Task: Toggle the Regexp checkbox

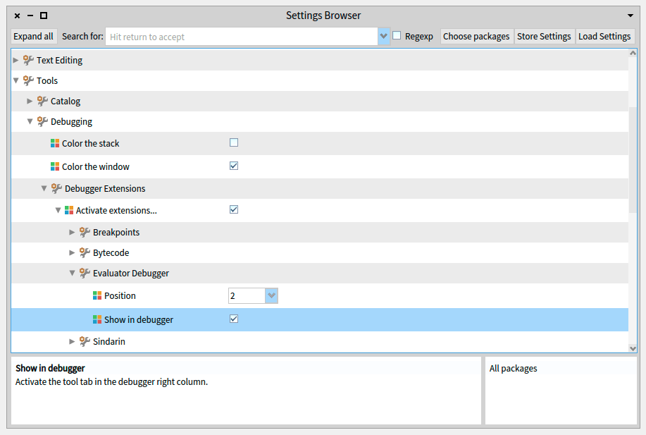Action: point(397,36)
